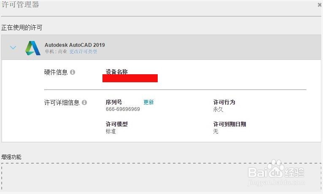Click the 增强功能 section heading
Screen dimensions: 323x194
tap(11, 157)
